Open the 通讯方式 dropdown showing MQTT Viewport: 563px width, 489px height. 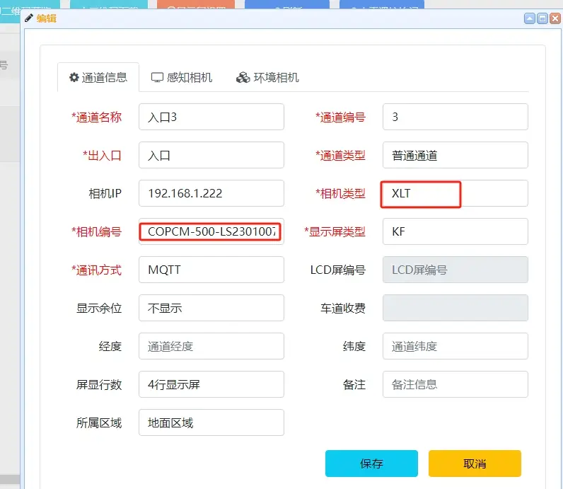(x=211, y=270)
